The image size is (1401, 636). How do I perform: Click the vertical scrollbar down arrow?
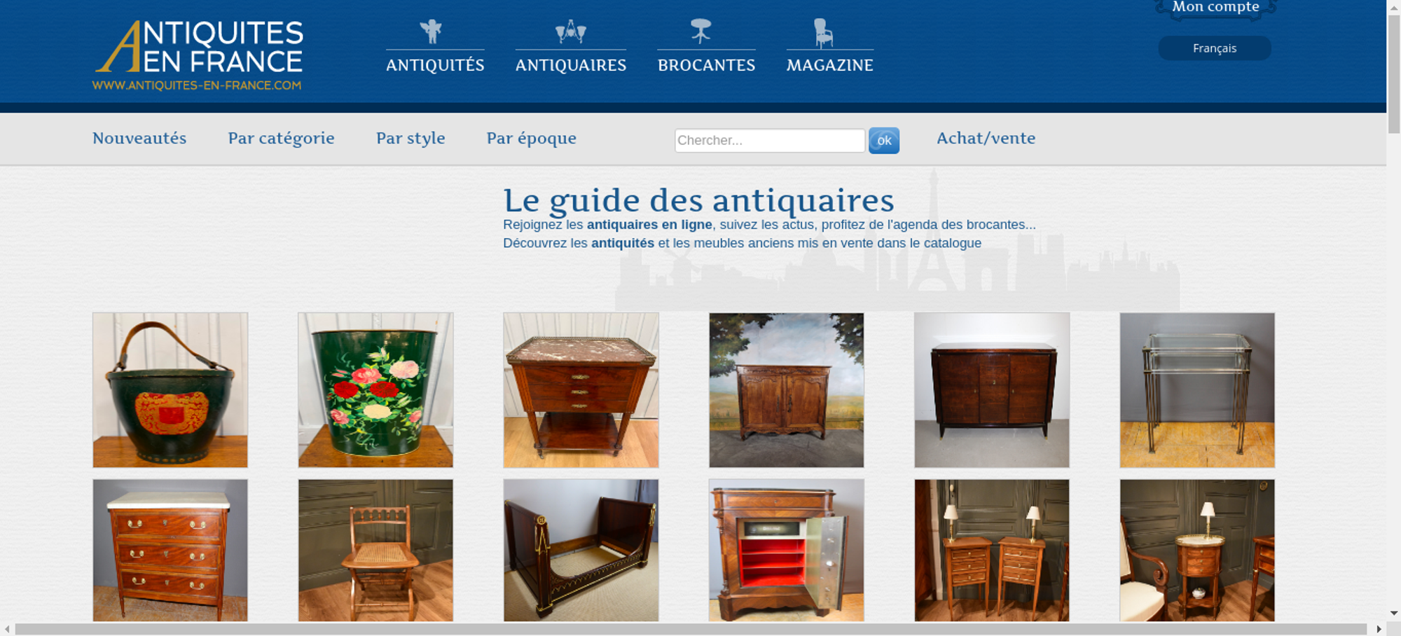(x=1394, y=613)
